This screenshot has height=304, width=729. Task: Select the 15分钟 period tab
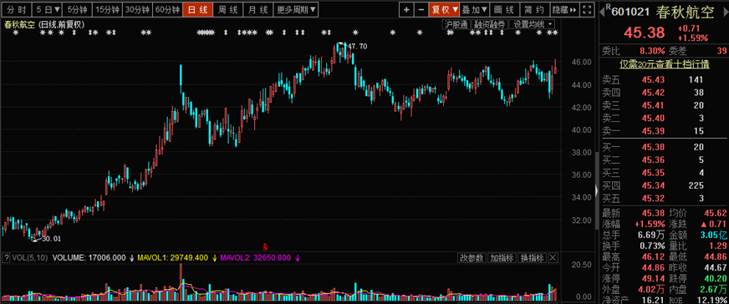click(107, 9)
